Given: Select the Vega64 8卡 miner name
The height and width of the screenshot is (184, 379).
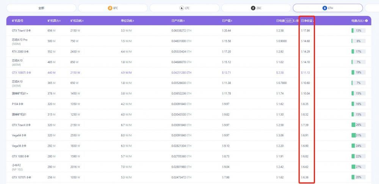Looking at the screenshot, I should coord(19,135).
